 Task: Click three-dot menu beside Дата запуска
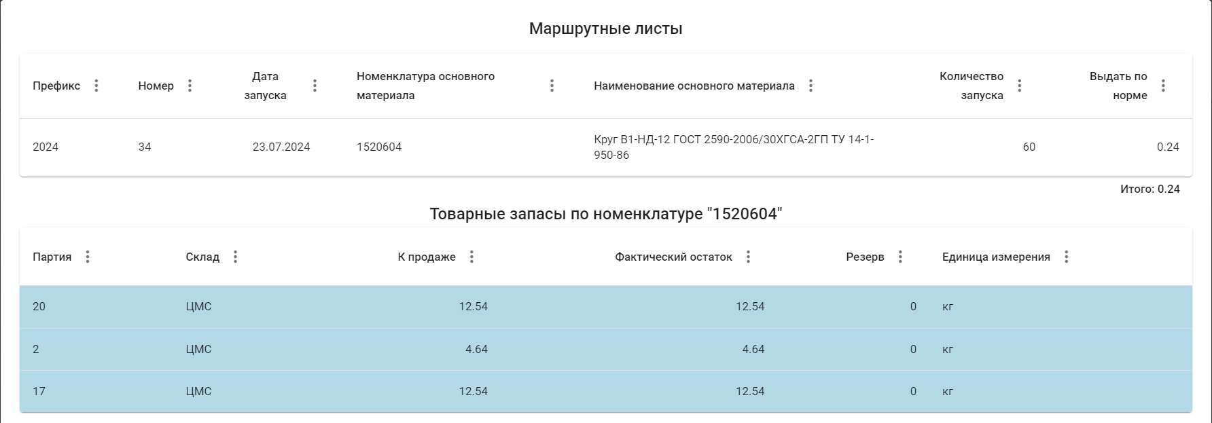point(315,86)
